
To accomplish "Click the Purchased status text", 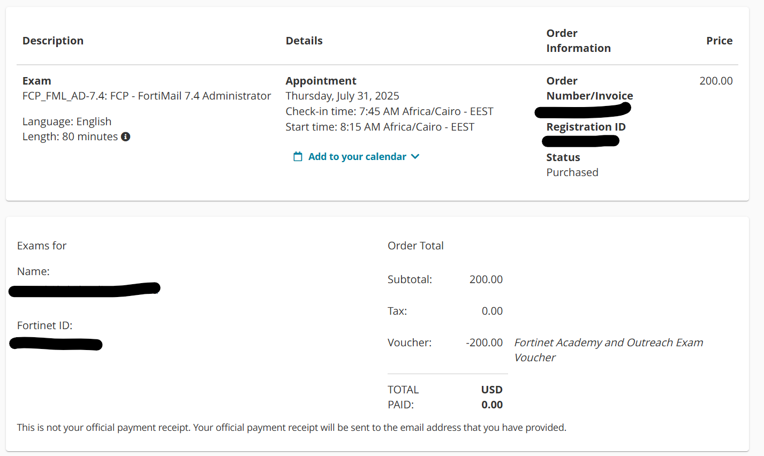I will (572, 172).
